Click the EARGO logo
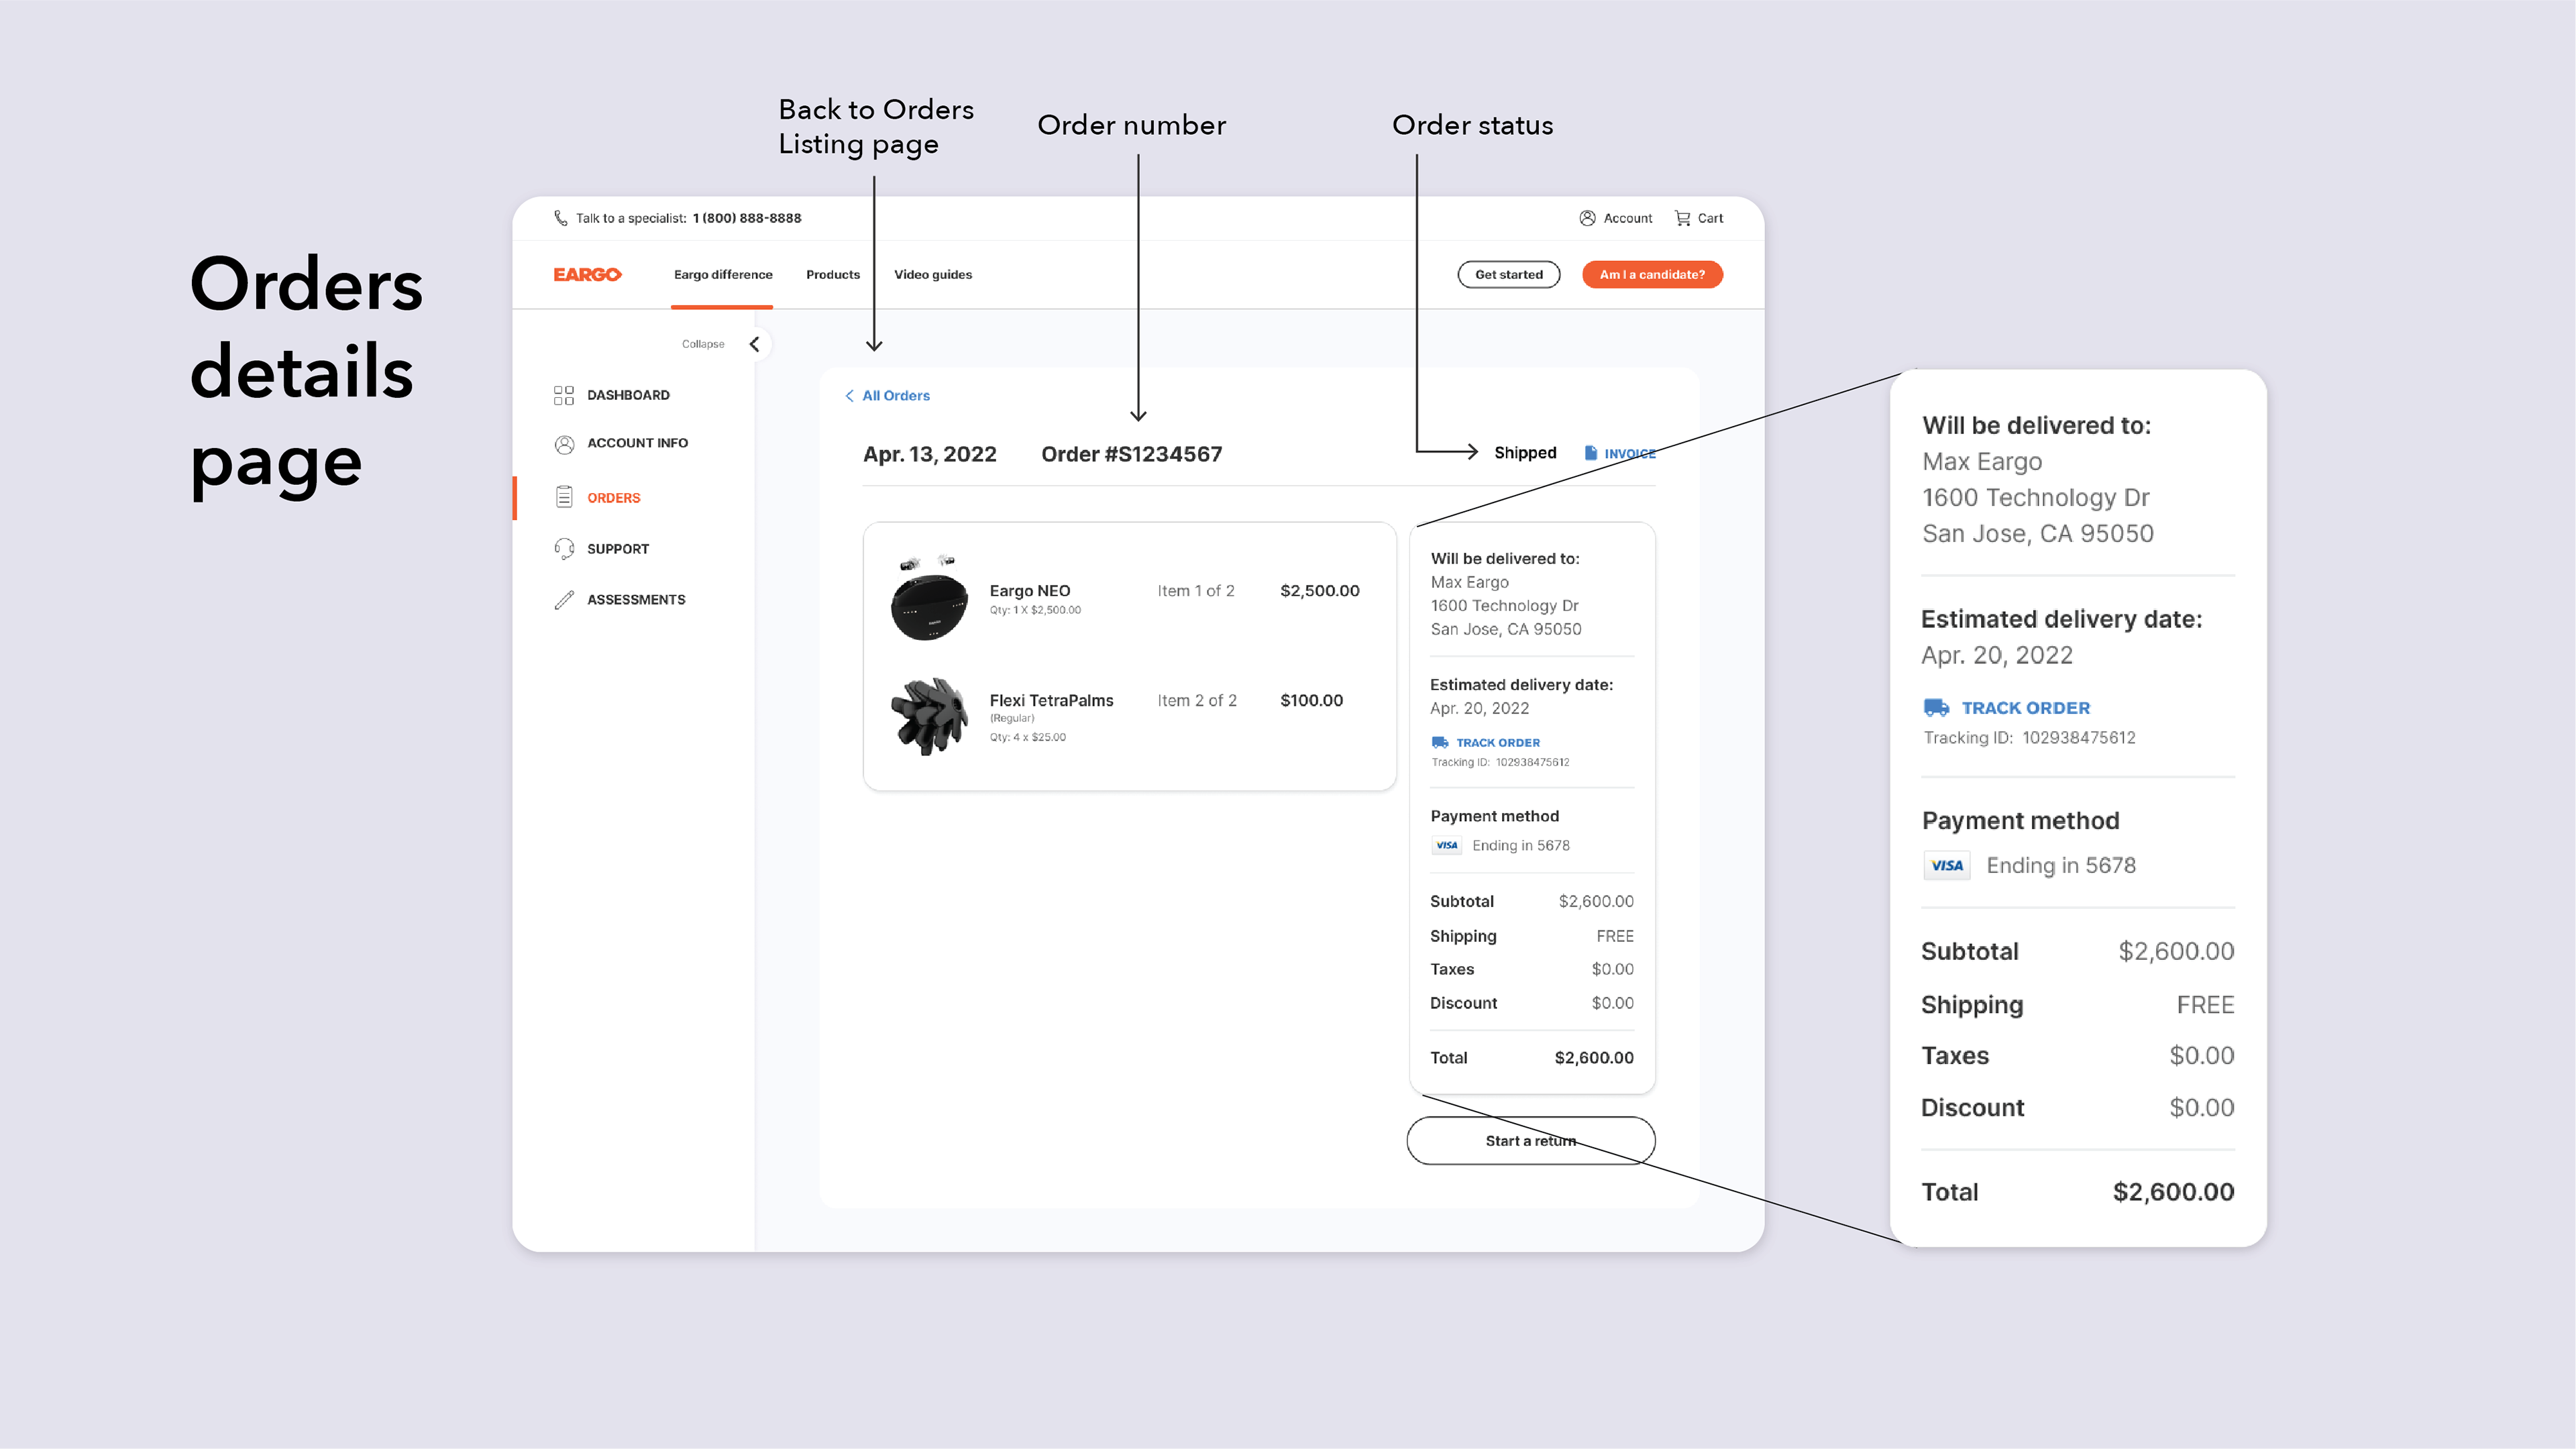 tap(587, 274)
